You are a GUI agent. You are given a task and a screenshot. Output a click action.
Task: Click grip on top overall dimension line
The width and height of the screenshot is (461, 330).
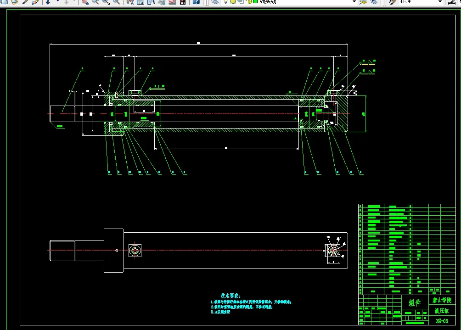[x=198, y=43]
